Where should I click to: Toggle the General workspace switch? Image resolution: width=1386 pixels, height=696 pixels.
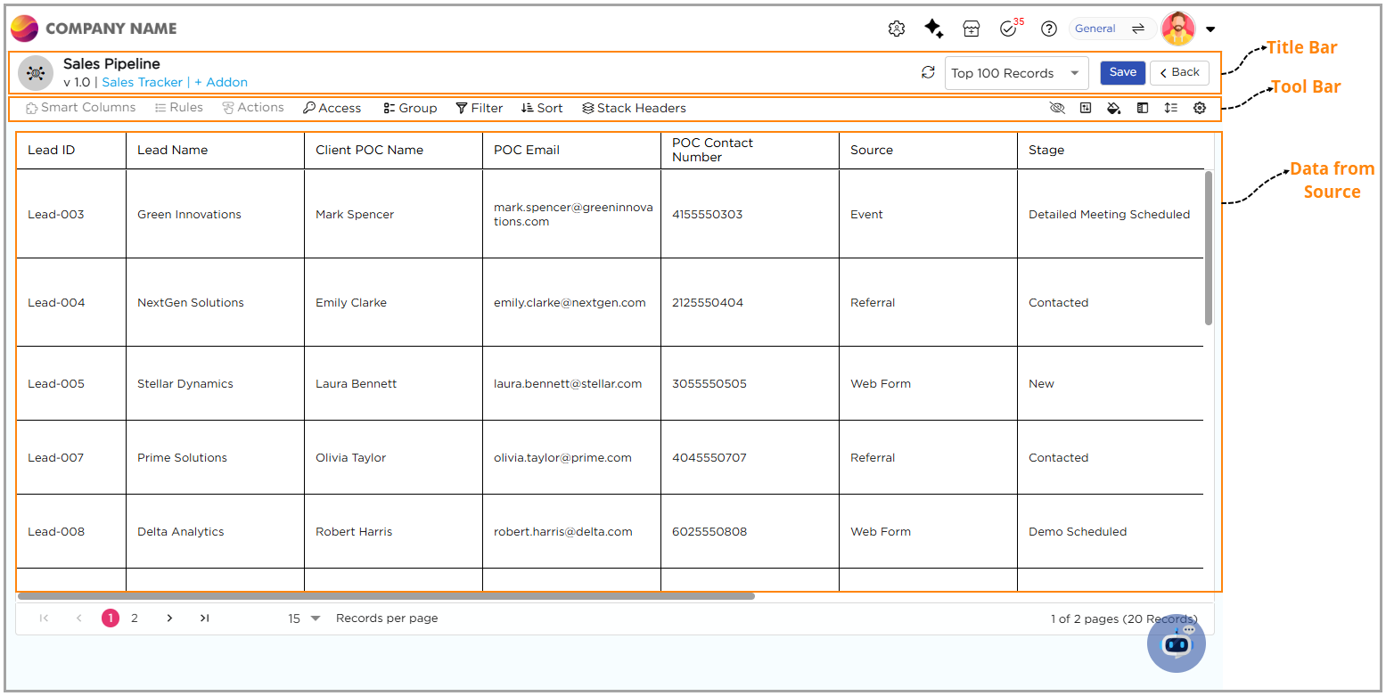coord(1137,29)
